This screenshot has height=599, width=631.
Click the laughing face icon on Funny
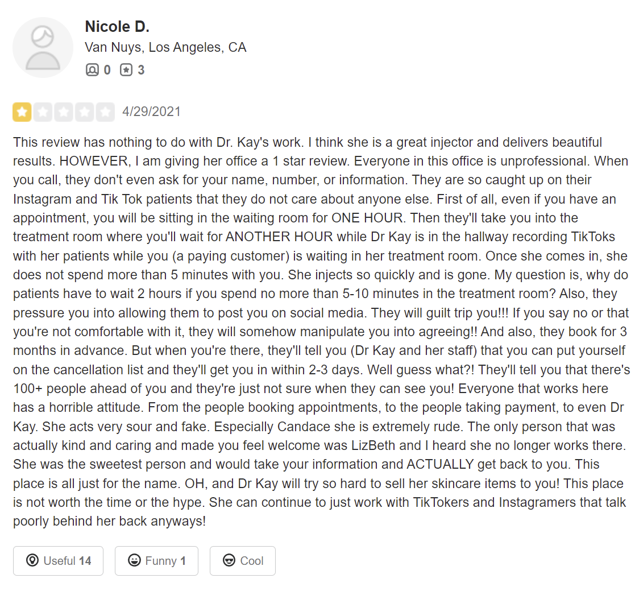click(x=134, y=560)
